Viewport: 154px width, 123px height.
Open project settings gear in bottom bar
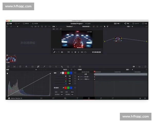pos(145,98)
